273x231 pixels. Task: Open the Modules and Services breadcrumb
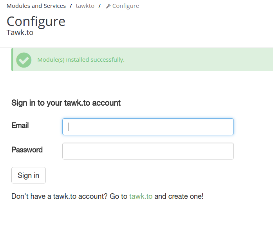(x=36, y=6)
